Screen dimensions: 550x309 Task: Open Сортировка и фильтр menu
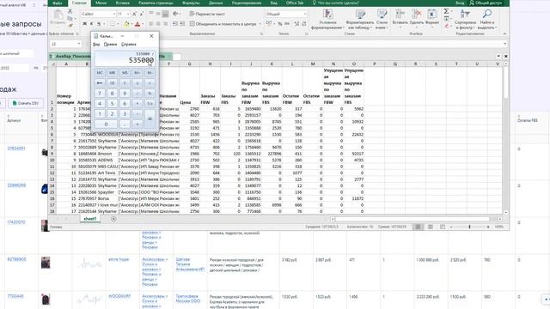pos(465,19)
